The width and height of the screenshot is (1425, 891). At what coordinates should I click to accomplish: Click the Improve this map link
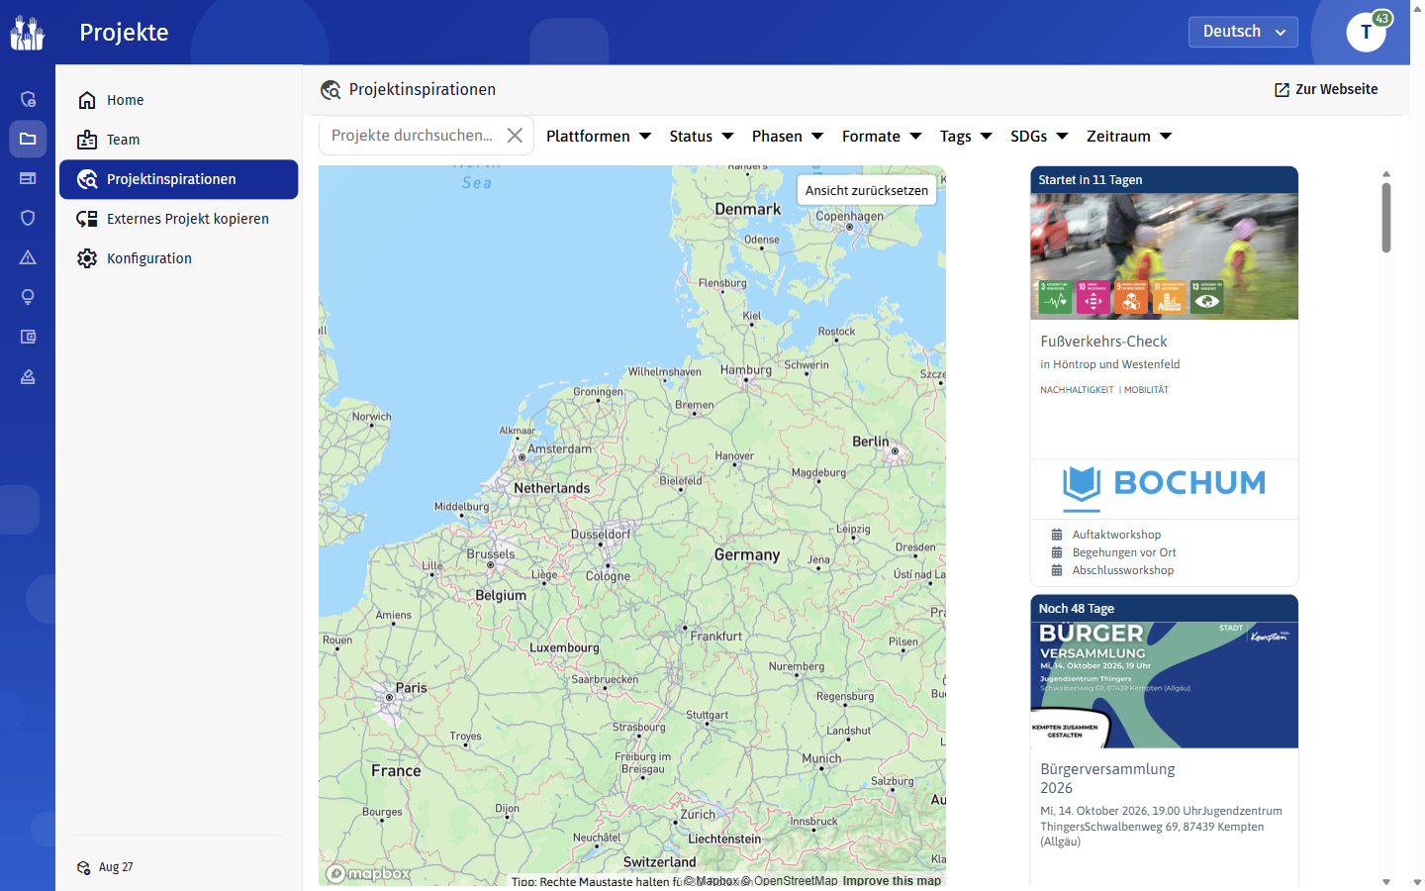click(892, 880)
